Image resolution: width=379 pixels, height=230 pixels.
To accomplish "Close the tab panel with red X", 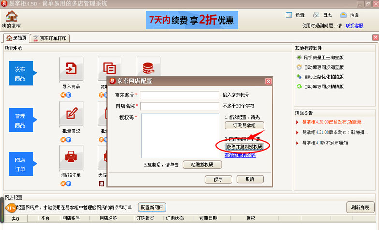I will tap(375, 38).
